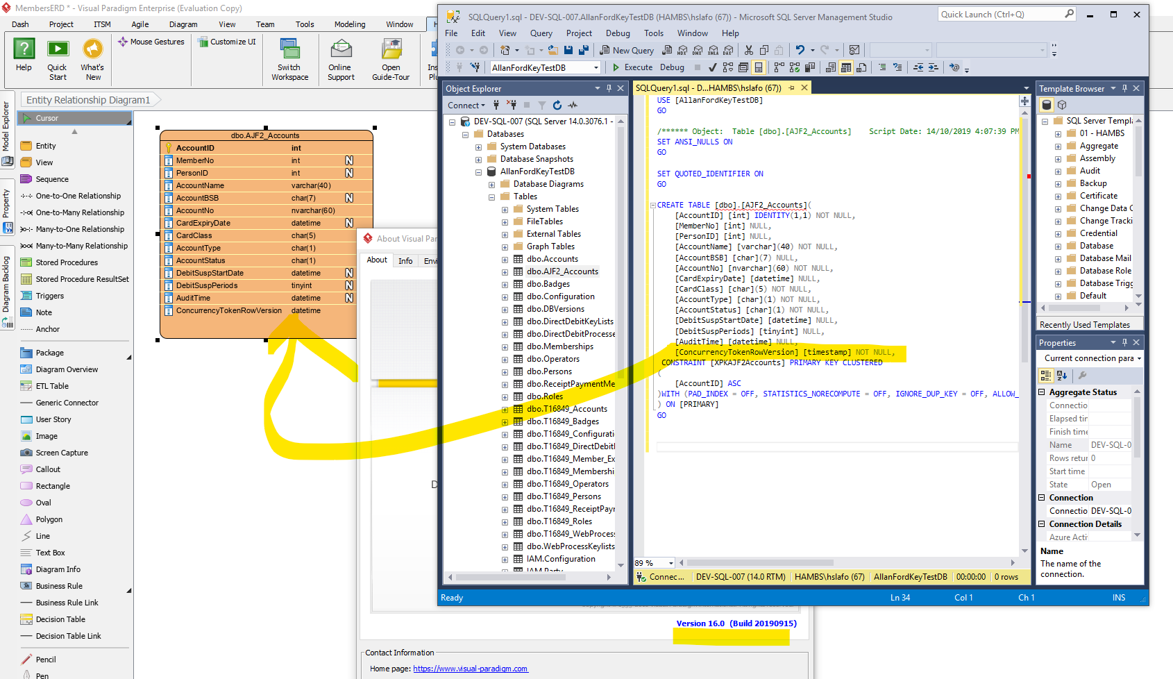Open the AllanFordKeyTestDB database dropdown
Viewport: 1173px width, 679px height.
click(x=596, y=67)
